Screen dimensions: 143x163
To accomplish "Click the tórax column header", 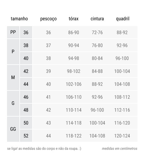I will (x=74, y=19).
